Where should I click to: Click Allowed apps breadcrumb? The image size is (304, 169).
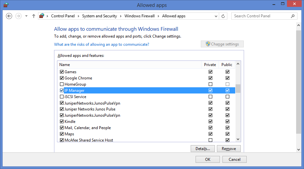click(174, 16)
